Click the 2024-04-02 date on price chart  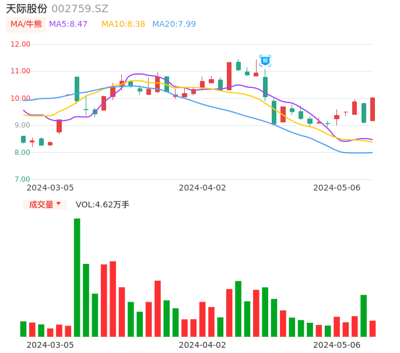pos(202,188)
